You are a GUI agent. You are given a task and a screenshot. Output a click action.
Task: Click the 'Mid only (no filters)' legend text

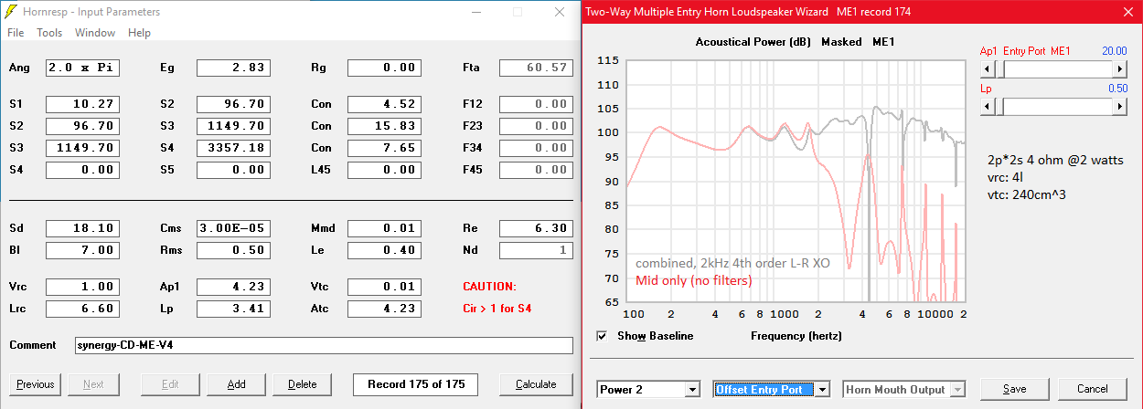[x=694, y=280]
